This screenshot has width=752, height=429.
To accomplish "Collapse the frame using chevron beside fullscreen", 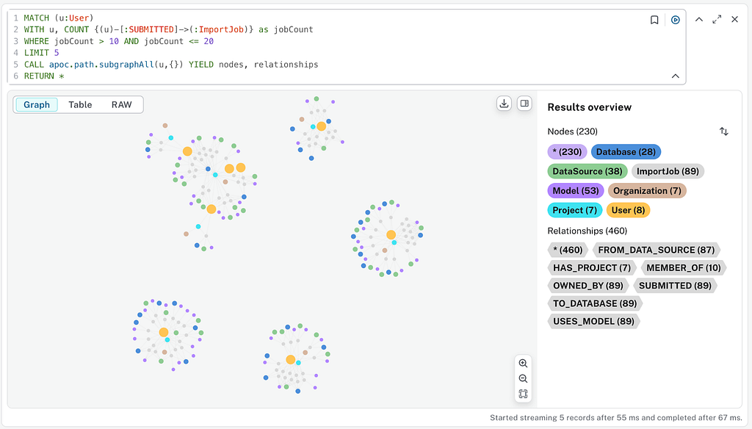I will [699, 20].
